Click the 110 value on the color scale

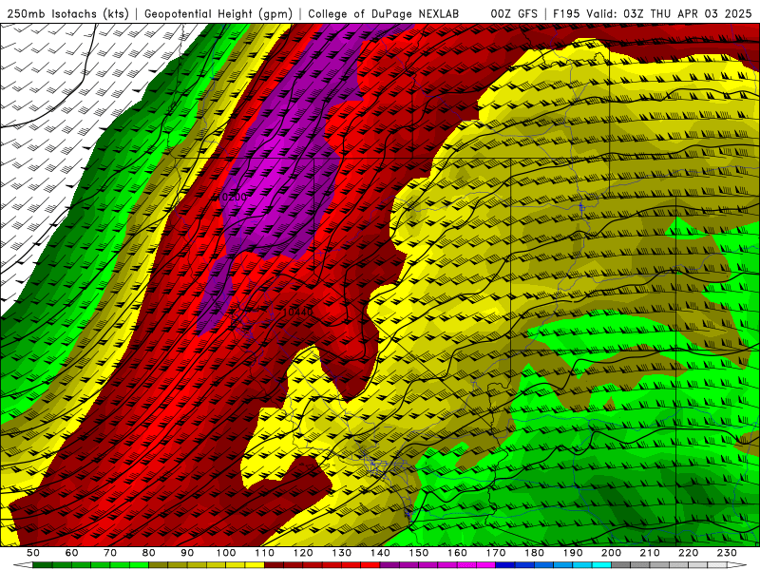tap(265, 553)
